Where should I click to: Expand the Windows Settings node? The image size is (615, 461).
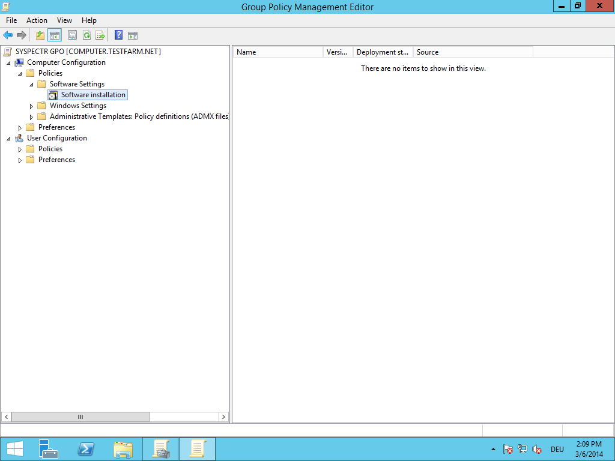click(x=31, y=106)
